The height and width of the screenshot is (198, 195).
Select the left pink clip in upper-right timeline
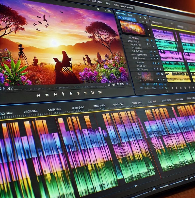pos(171,56)
